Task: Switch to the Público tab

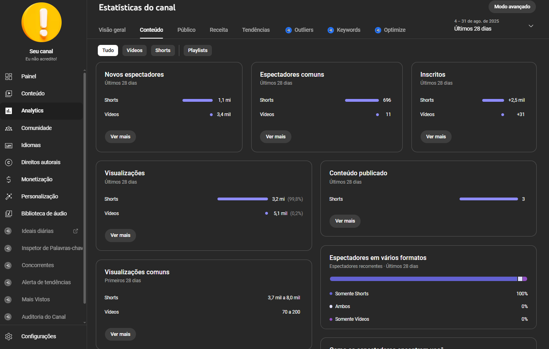Action: click(186, 30)
